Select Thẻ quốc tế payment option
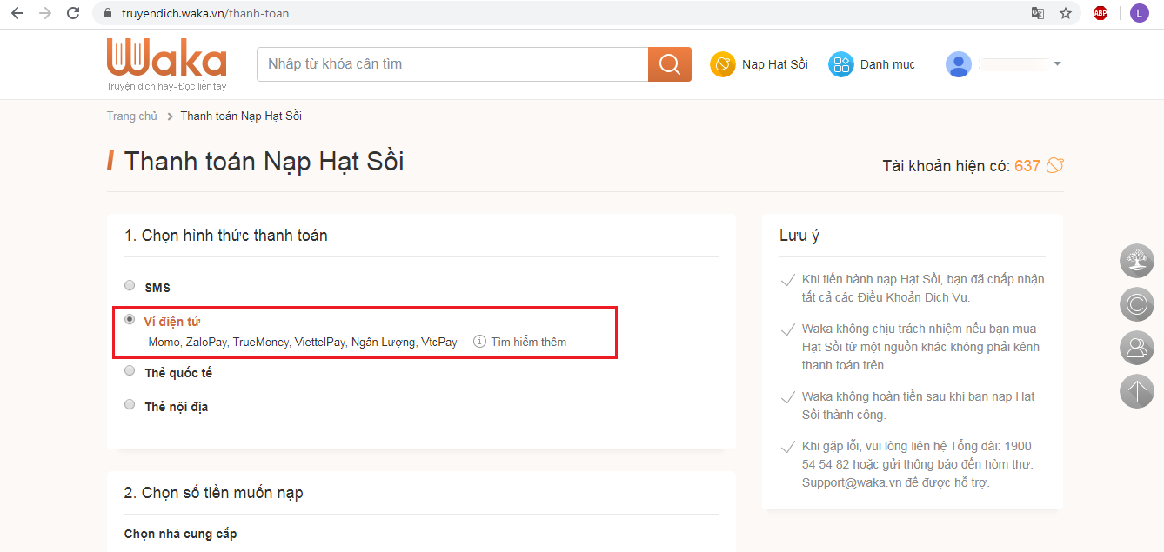1164x552 pixels. [130, 371]
